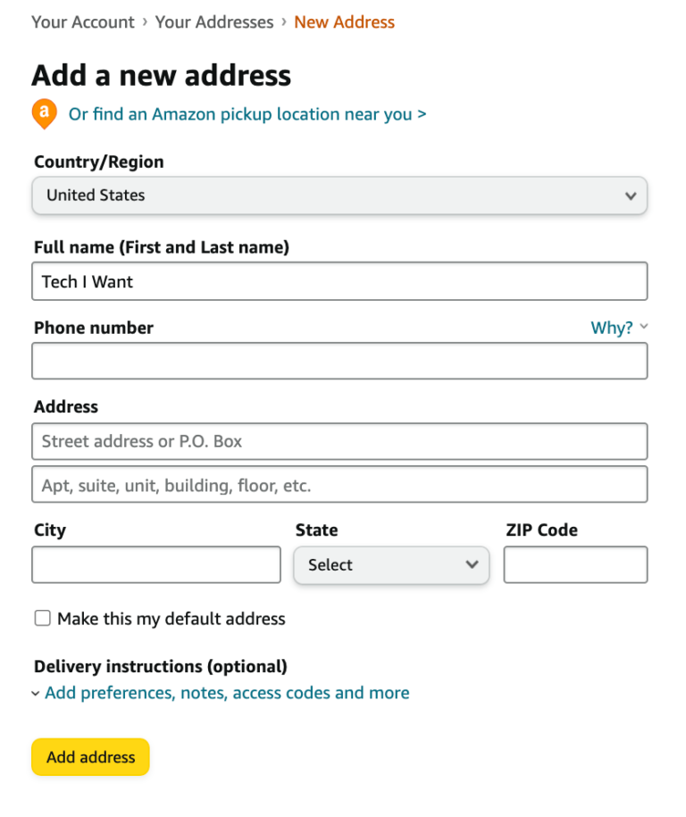Open the State Select dropdown
The height and width of the screenshot is (817, 686).
[x=390, y=564]
